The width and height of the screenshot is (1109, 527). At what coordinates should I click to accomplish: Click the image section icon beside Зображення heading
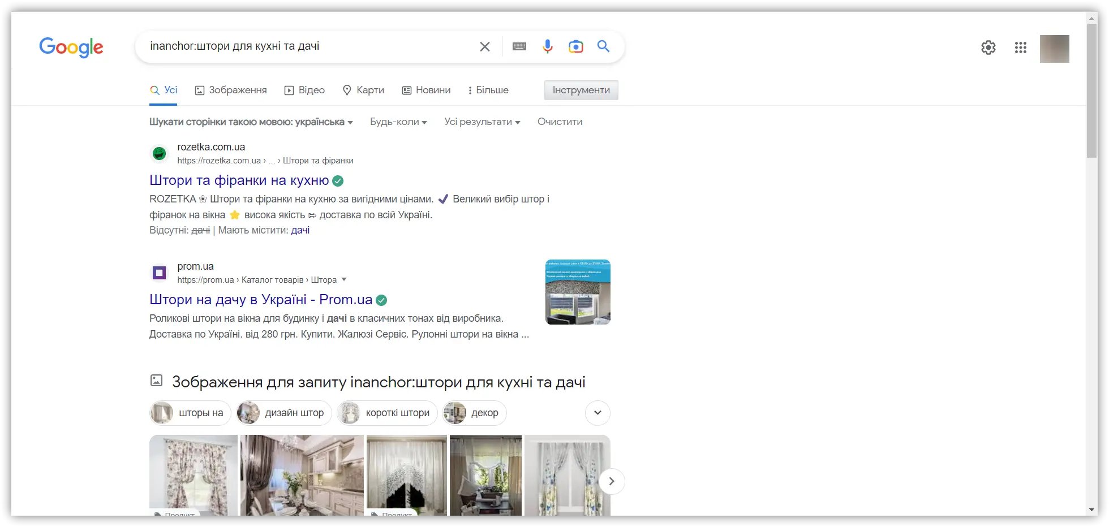pos(157,381)
